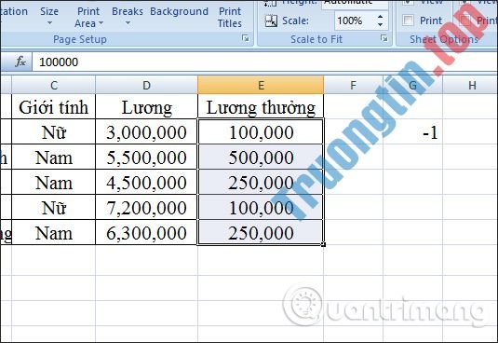This screenshot has height=343, width=498.
Task: Click the Scale percentage input field
Action: [x=354, y=21]
